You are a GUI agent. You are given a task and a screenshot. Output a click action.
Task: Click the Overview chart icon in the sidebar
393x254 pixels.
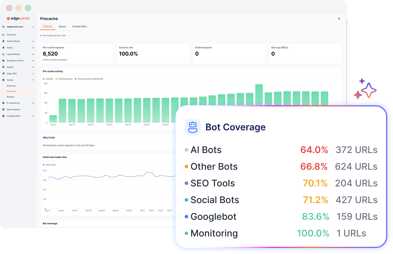coord(3,35)
